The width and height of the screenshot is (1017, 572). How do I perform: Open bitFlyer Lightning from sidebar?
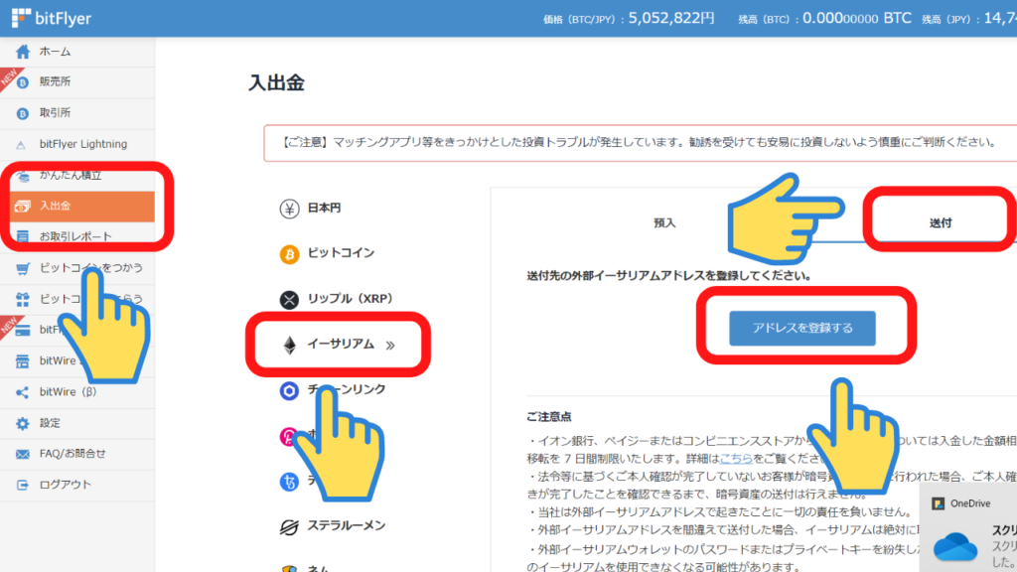click(82, 144)
